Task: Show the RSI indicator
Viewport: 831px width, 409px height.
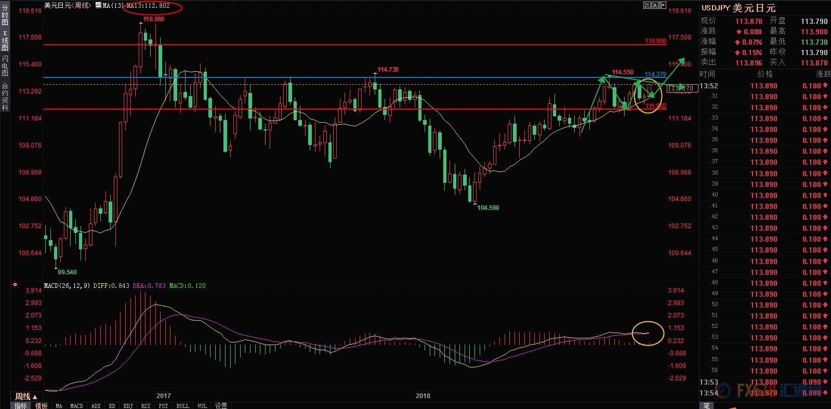Action: [x=146, y=405]
